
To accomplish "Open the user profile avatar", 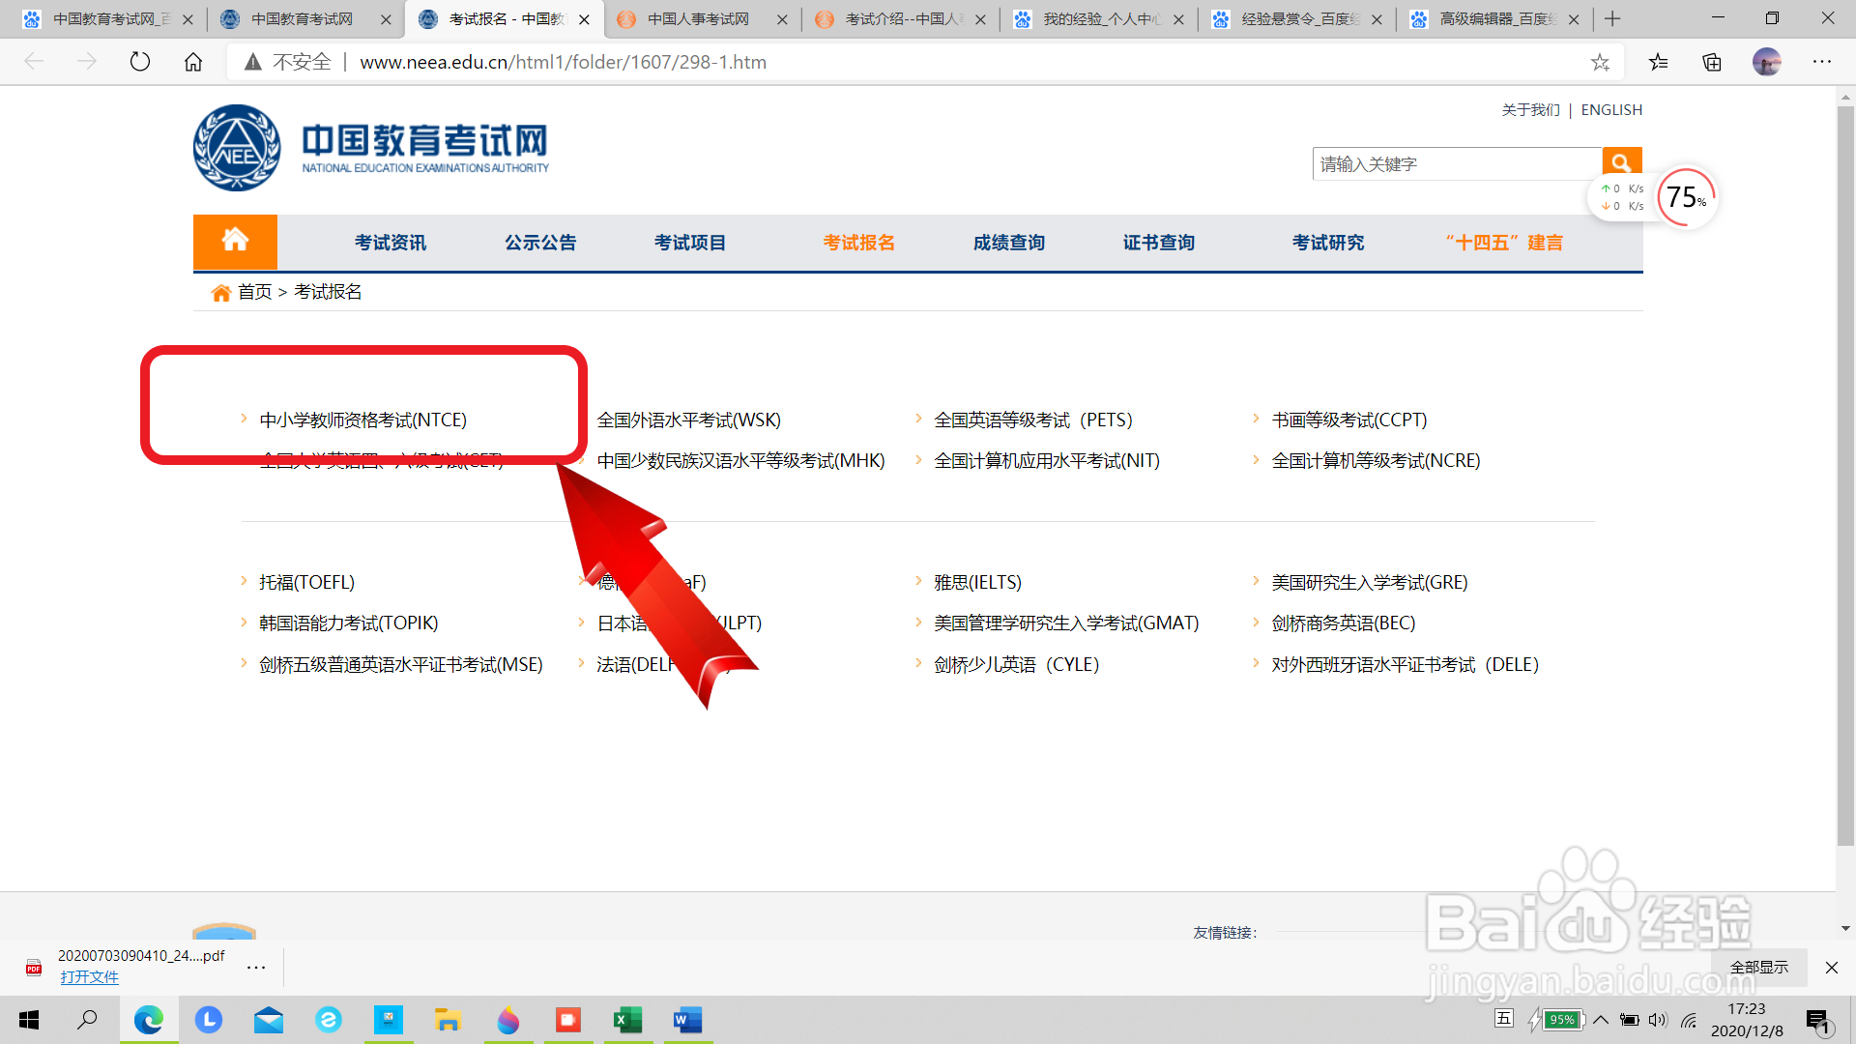I will 1766,62.
